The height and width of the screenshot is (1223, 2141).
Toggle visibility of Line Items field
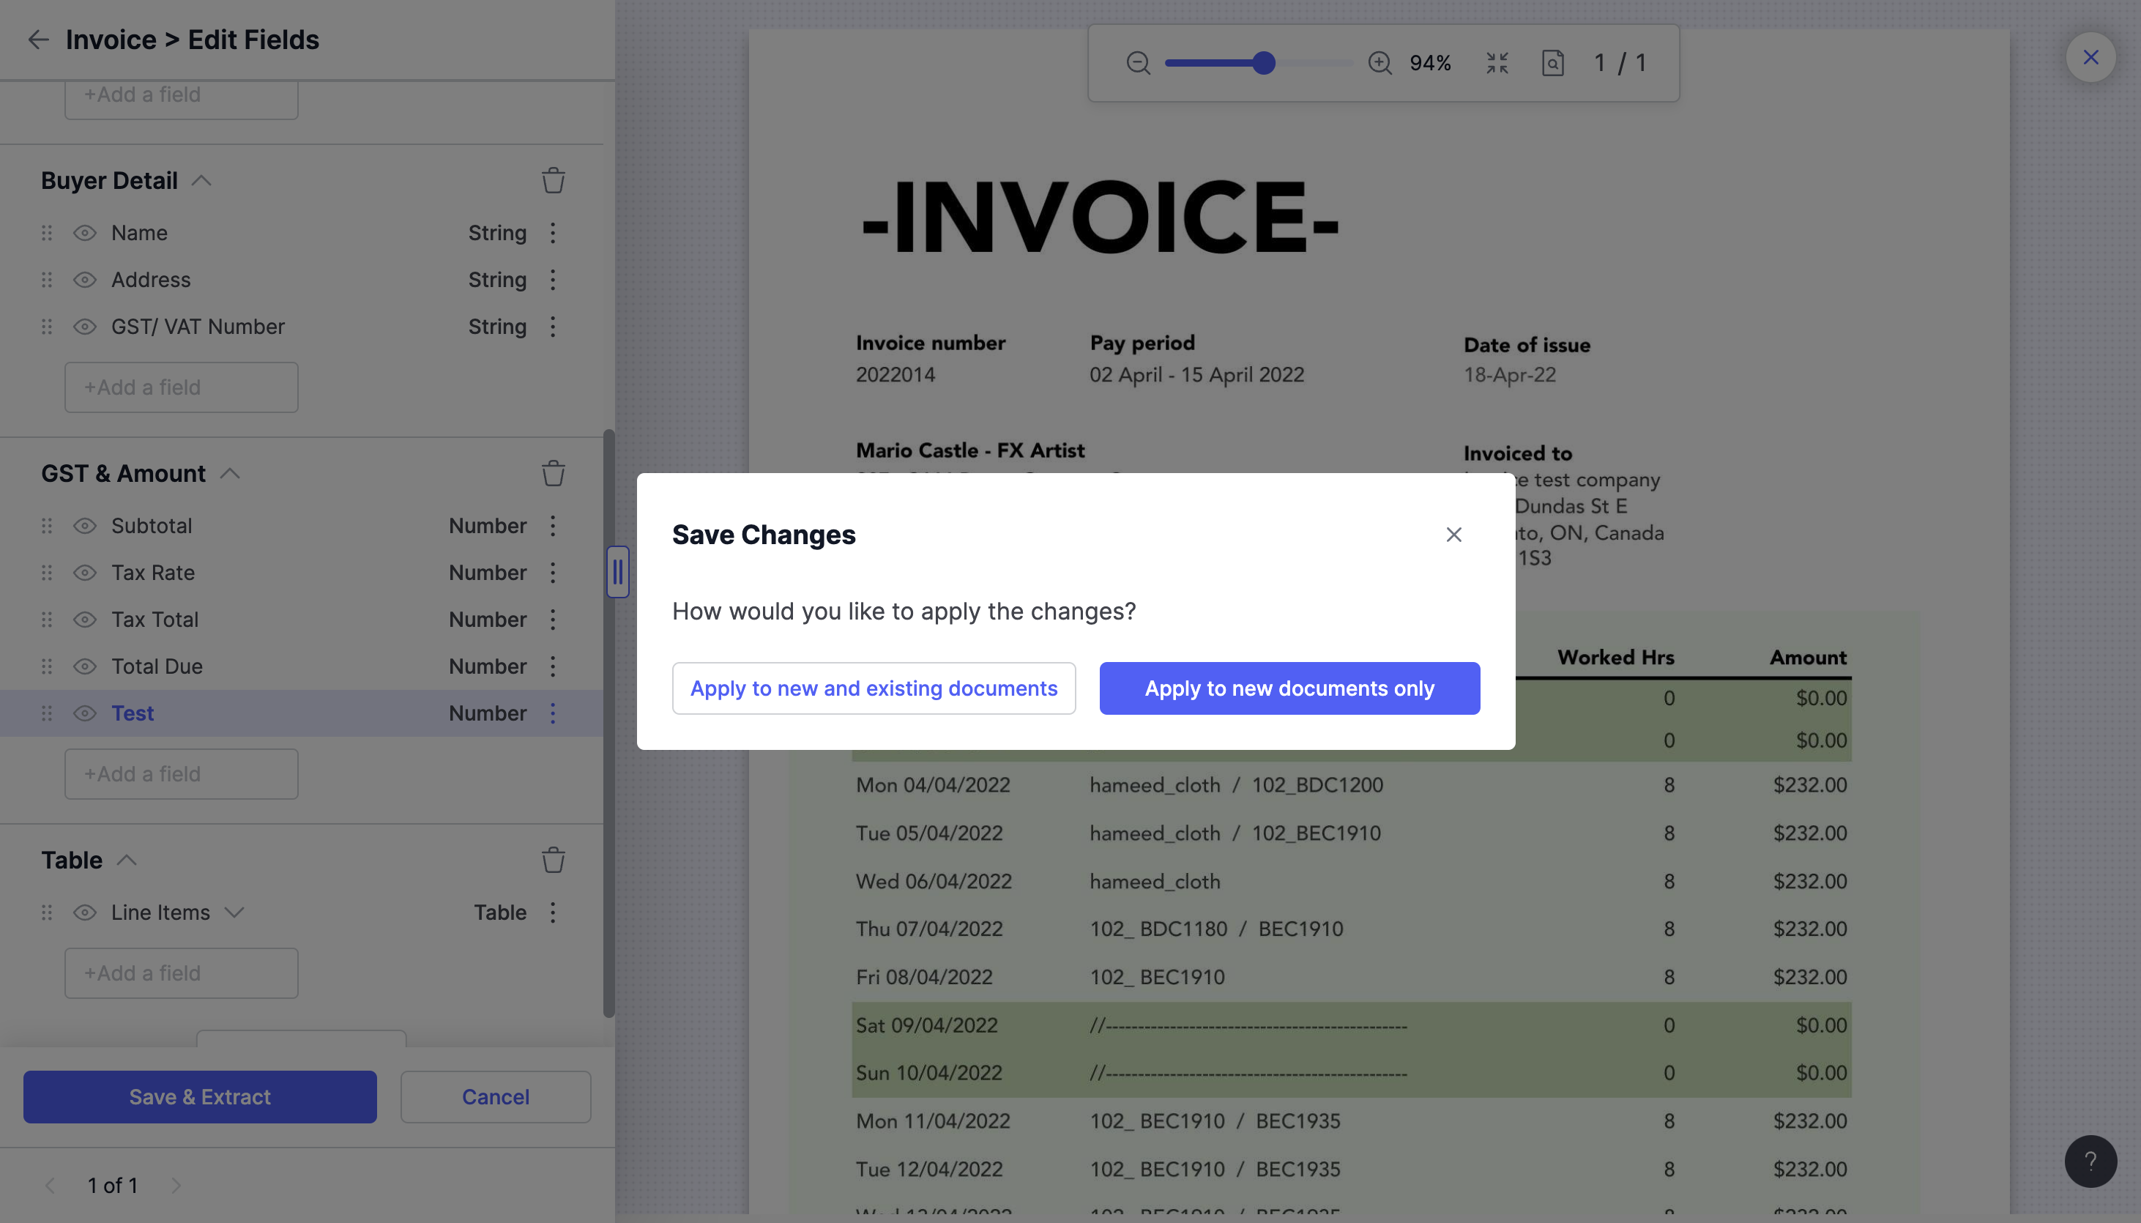tap(85, 913)
